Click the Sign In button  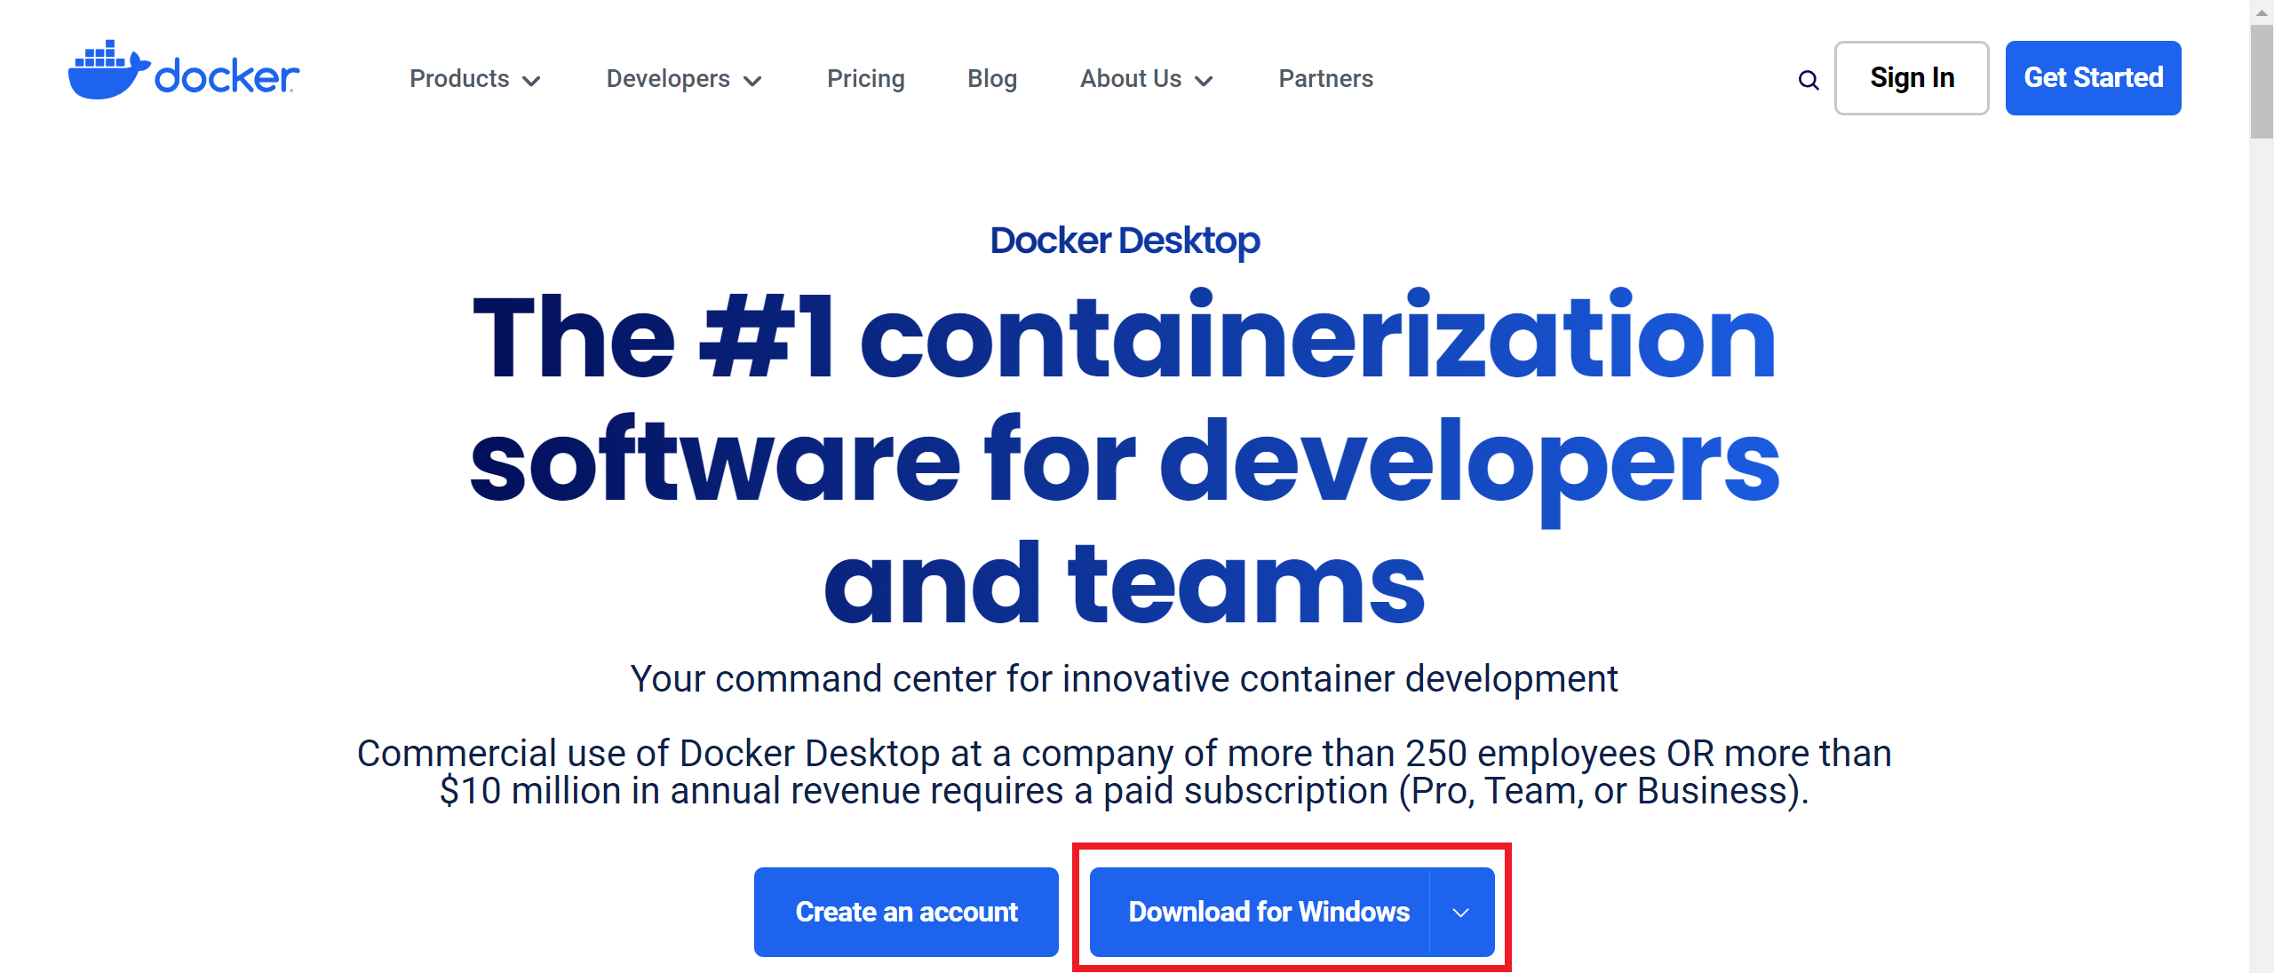tap(1912, 78)
